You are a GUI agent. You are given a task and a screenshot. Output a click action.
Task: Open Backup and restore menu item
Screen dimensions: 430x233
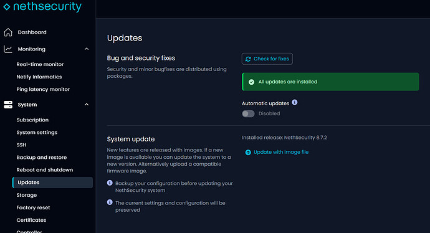click(42, 158)
